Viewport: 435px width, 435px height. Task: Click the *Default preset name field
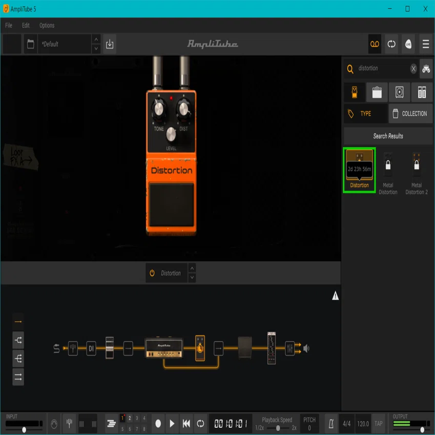(x=65, y=44)
